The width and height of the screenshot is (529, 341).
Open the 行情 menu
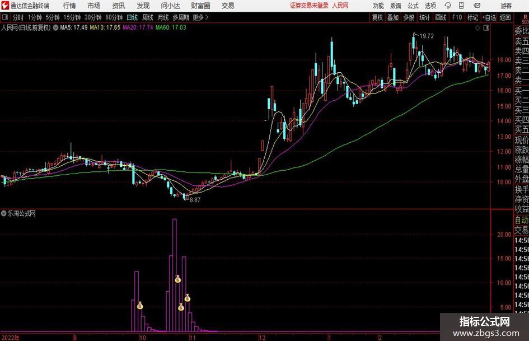69,6
